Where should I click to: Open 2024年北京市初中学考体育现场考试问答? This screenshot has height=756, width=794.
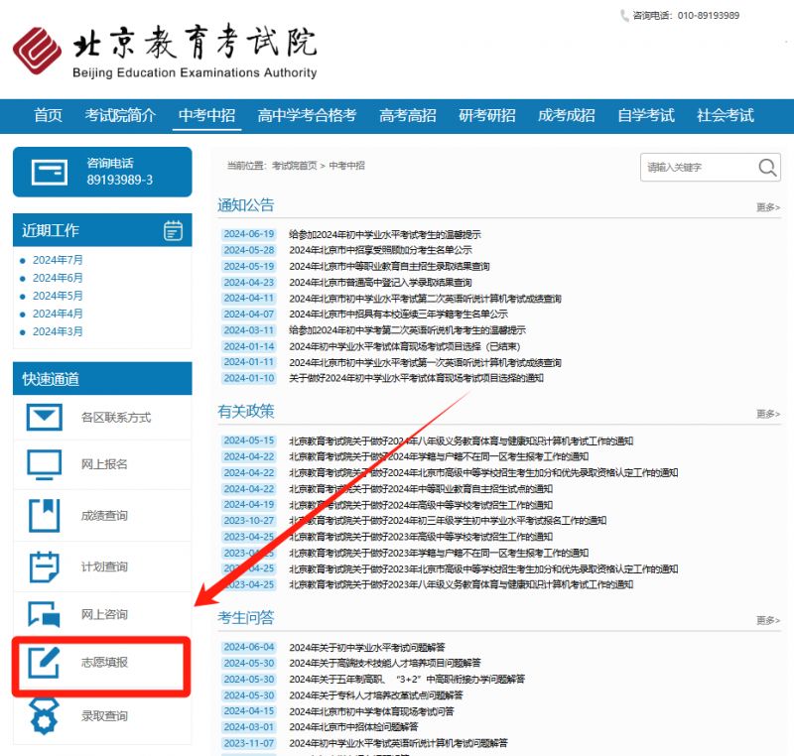click(x=371, y=711)
